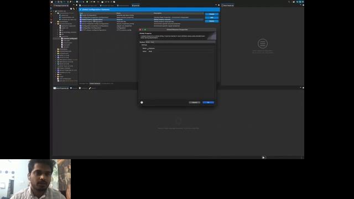Select the Secure Properties Config row
The image size is (354, 199).
pyautogui.click(x=142, y=24)
